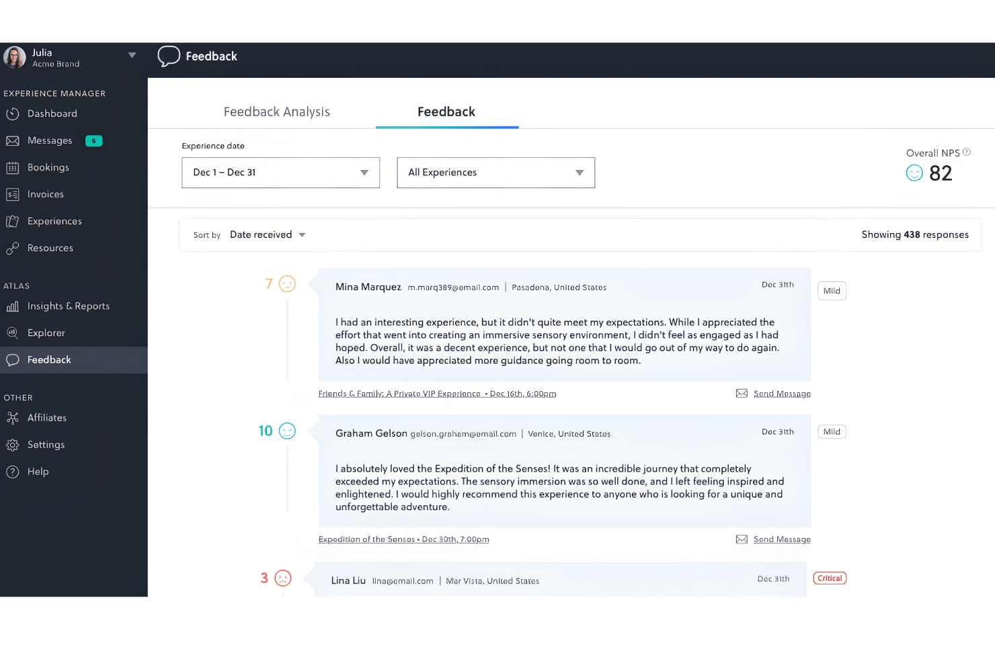Open Insights & Reports
Viewport: 995px width, 663px height.
[69, 306]
